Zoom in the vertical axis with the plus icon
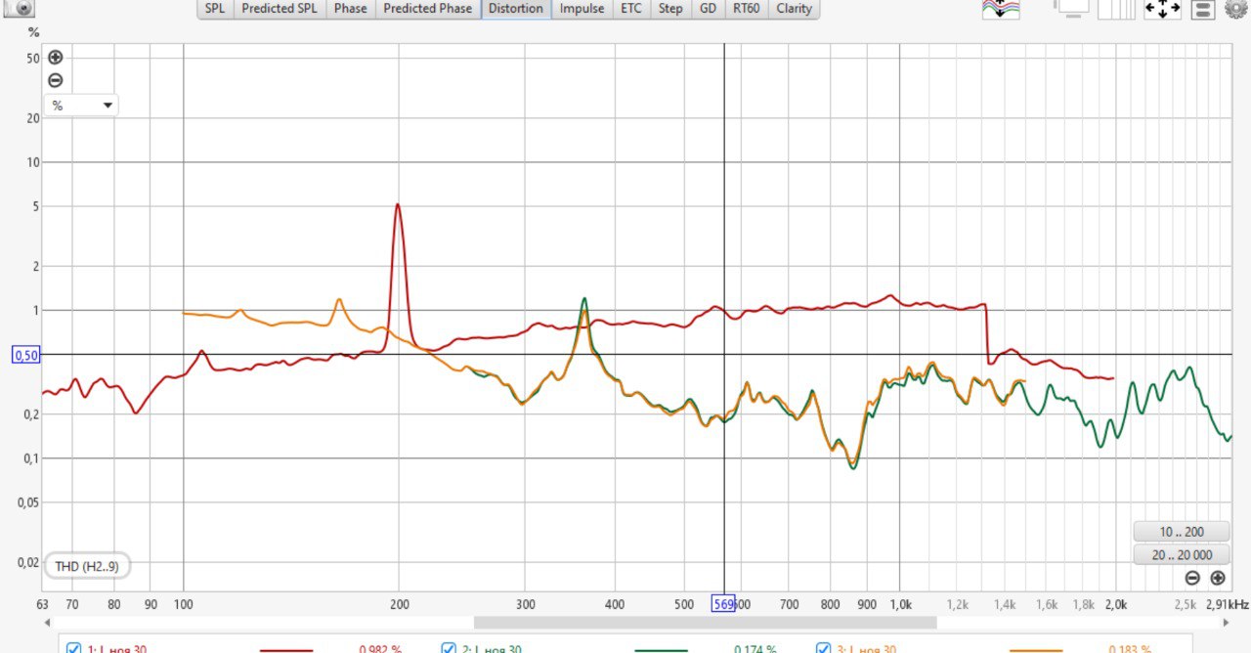The image size is (1251, 653). [x=55, y=58]
